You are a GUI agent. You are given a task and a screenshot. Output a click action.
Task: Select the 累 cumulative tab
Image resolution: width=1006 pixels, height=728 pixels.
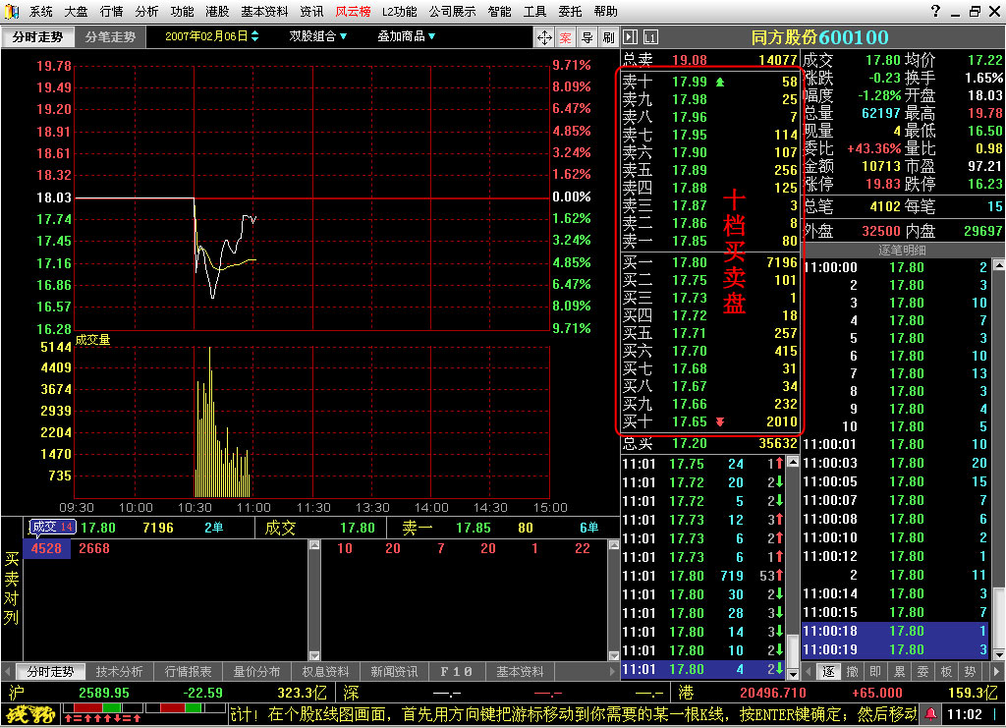(x=900, y=672)
